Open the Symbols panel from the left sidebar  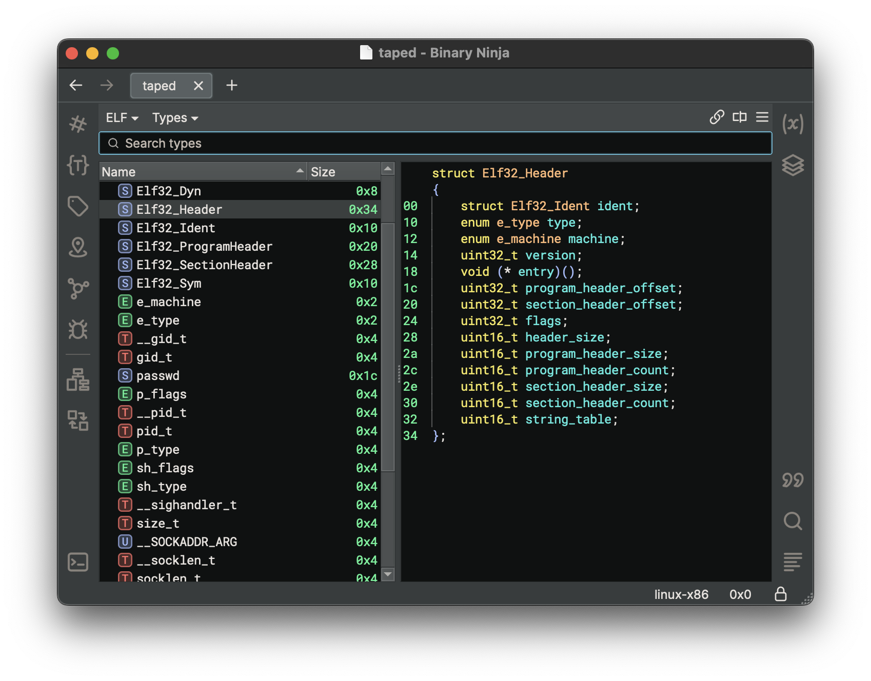78,124
